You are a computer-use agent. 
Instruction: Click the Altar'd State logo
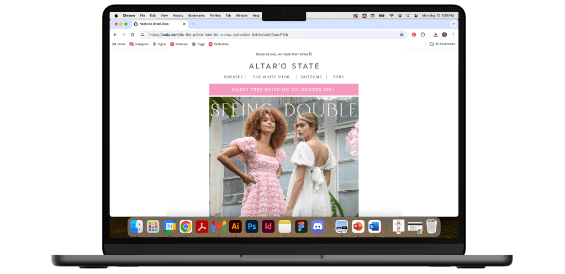(284, 66)
